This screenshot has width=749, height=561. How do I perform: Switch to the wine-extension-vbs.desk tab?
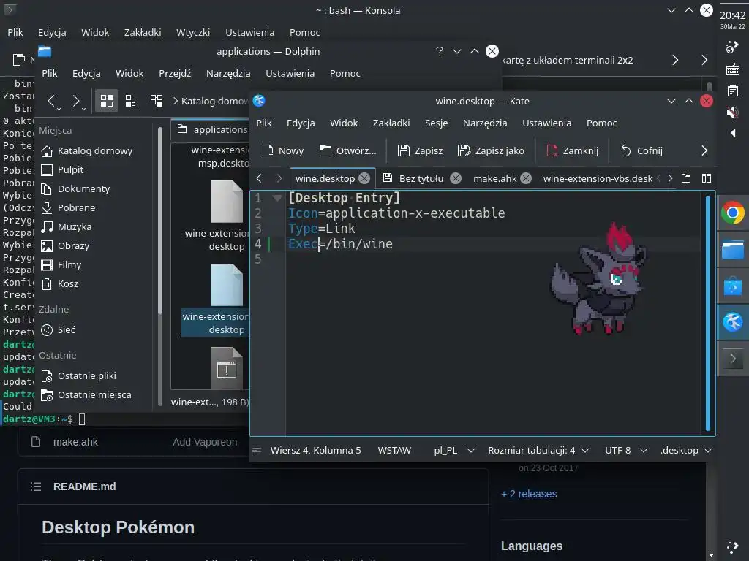[x=598, y=178]
